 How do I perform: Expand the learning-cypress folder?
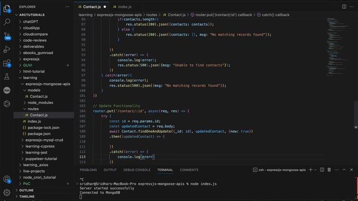(x=40, y=146)
